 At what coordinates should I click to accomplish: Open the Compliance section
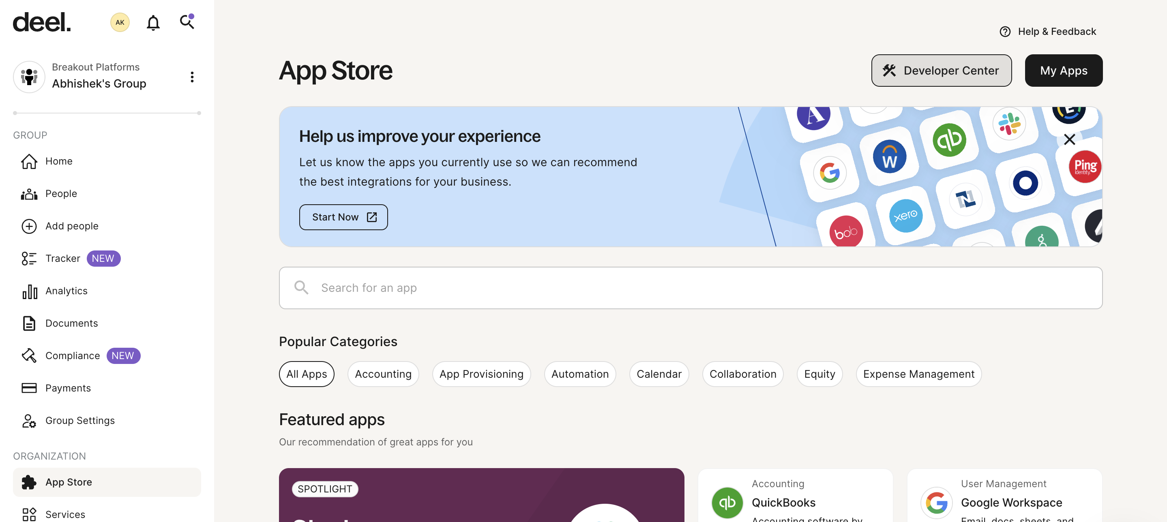73,355
